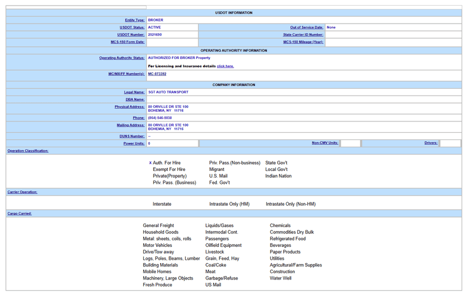Click 'Exempt For Hire' classification entry

pos(169,169)
